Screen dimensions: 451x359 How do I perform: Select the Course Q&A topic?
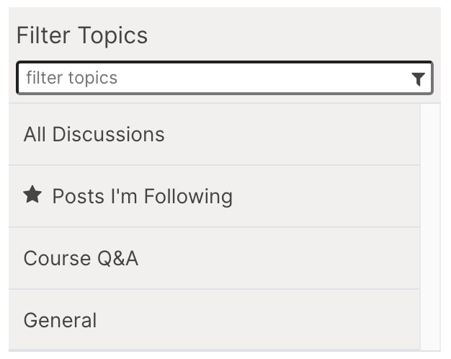pos(81,258)
